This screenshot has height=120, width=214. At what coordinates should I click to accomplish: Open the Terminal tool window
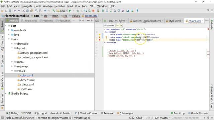tap(107, 113)
